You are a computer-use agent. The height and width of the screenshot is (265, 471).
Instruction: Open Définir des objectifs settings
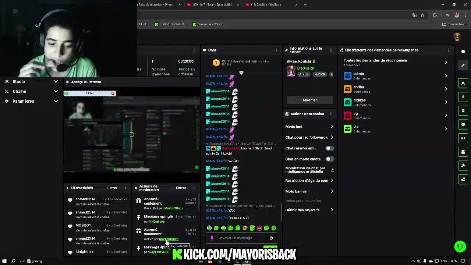coord(309,210)
